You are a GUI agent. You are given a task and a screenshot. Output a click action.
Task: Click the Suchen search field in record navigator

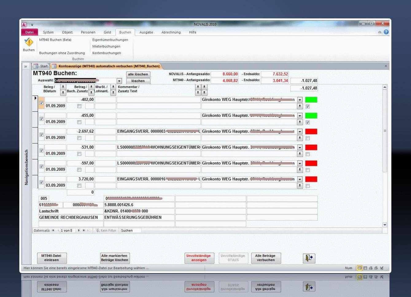pyautogui.click(x=131, y=230)
